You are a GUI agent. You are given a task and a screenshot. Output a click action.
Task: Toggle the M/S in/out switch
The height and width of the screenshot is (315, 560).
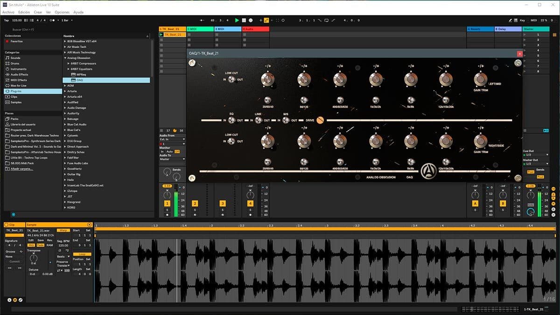coord(285,120)
